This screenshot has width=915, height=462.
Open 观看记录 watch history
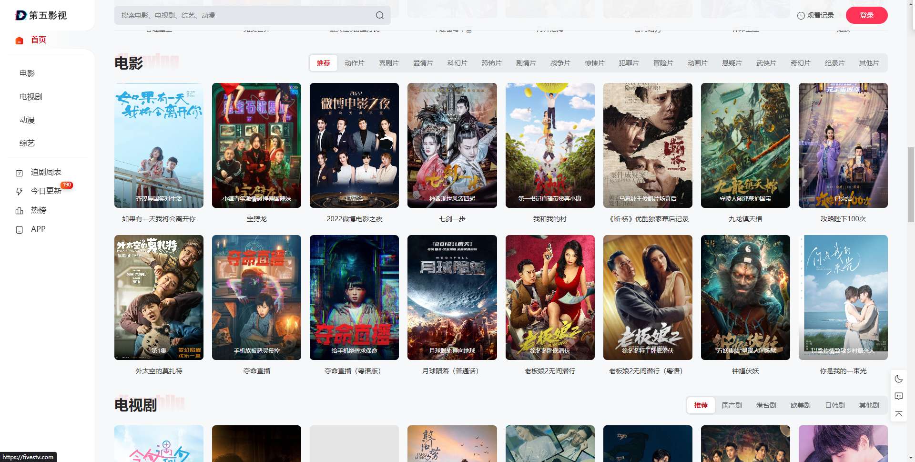coord(815,15)
